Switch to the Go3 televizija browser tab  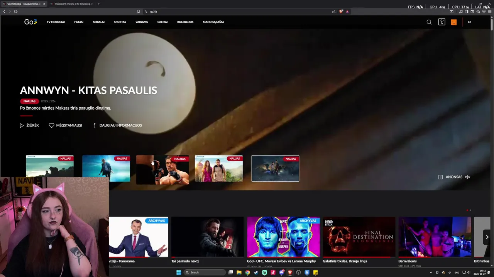coord(23,4)
